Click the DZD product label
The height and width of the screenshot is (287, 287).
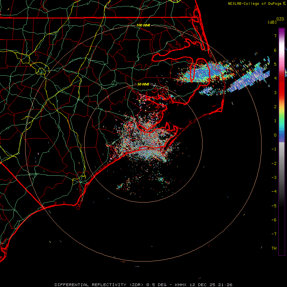pyautogui.click(x=280, y=19)
